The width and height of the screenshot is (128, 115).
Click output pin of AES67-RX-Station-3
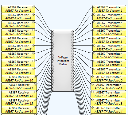(x=33, y=22)
